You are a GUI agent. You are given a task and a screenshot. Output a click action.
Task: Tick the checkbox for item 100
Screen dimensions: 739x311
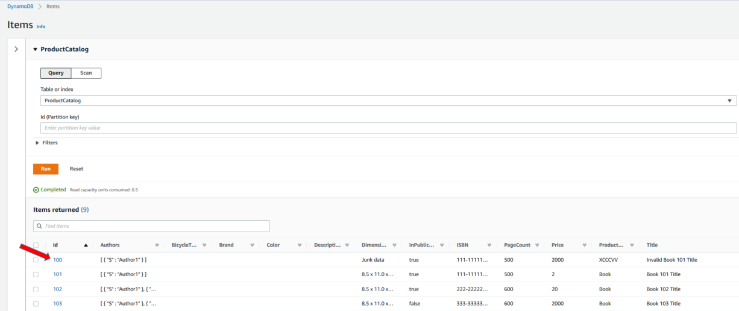pyautogui.click(x=36, y=260)
